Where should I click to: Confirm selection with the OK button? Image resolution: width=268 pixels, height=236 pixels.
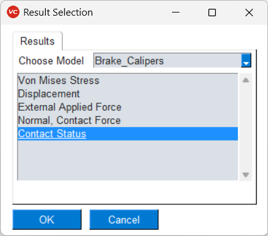[47, 220]
